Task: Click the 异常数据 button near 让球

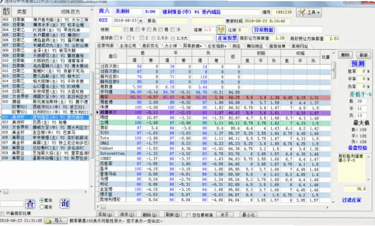Action: 263,30
